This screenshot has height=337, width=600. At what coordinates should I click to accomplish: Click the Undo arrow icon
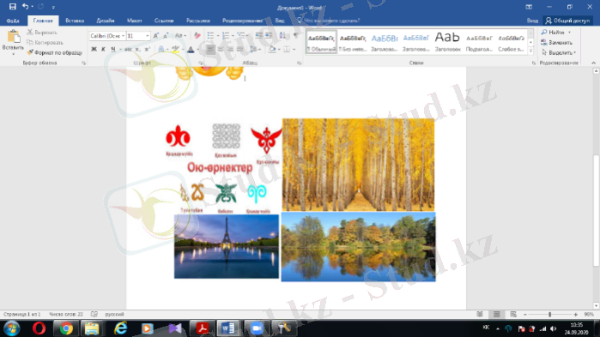pos(25,7)
